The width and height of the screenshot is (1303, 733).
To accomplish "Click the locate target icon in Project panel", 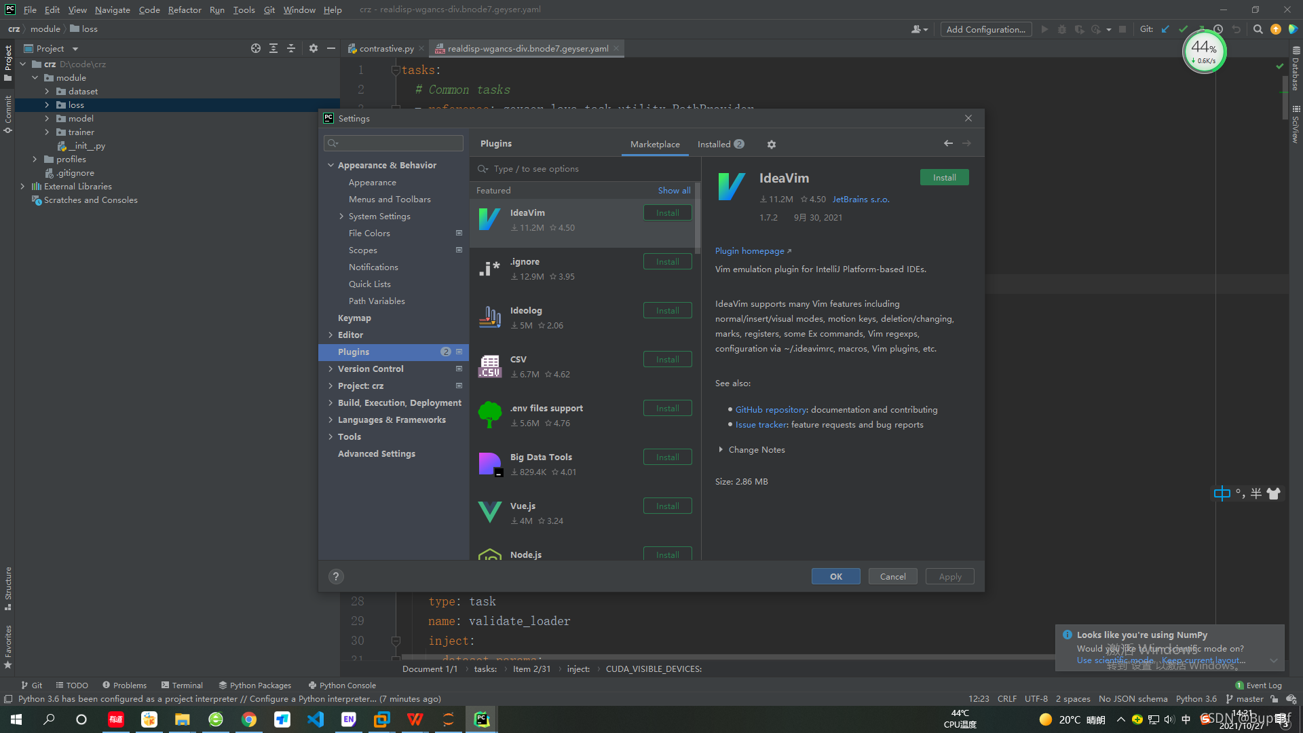I will pyautogui.click(x=255, y=48).
